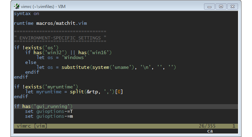This screenshot has width=252, height=137.
Task: Click the 'Windows' string literal
Action: coord(74,57)
